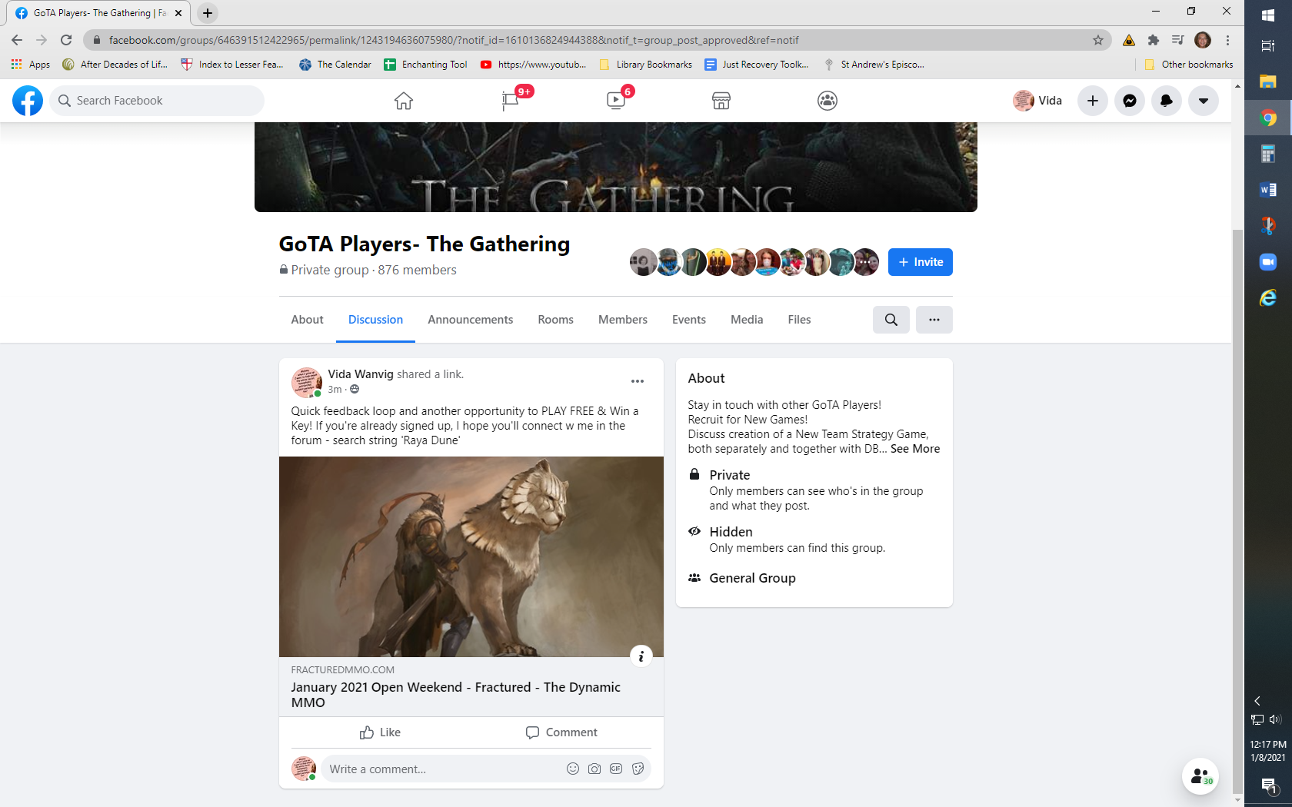
Task: Open The Calendar bookmark
Action: (335, 65)
